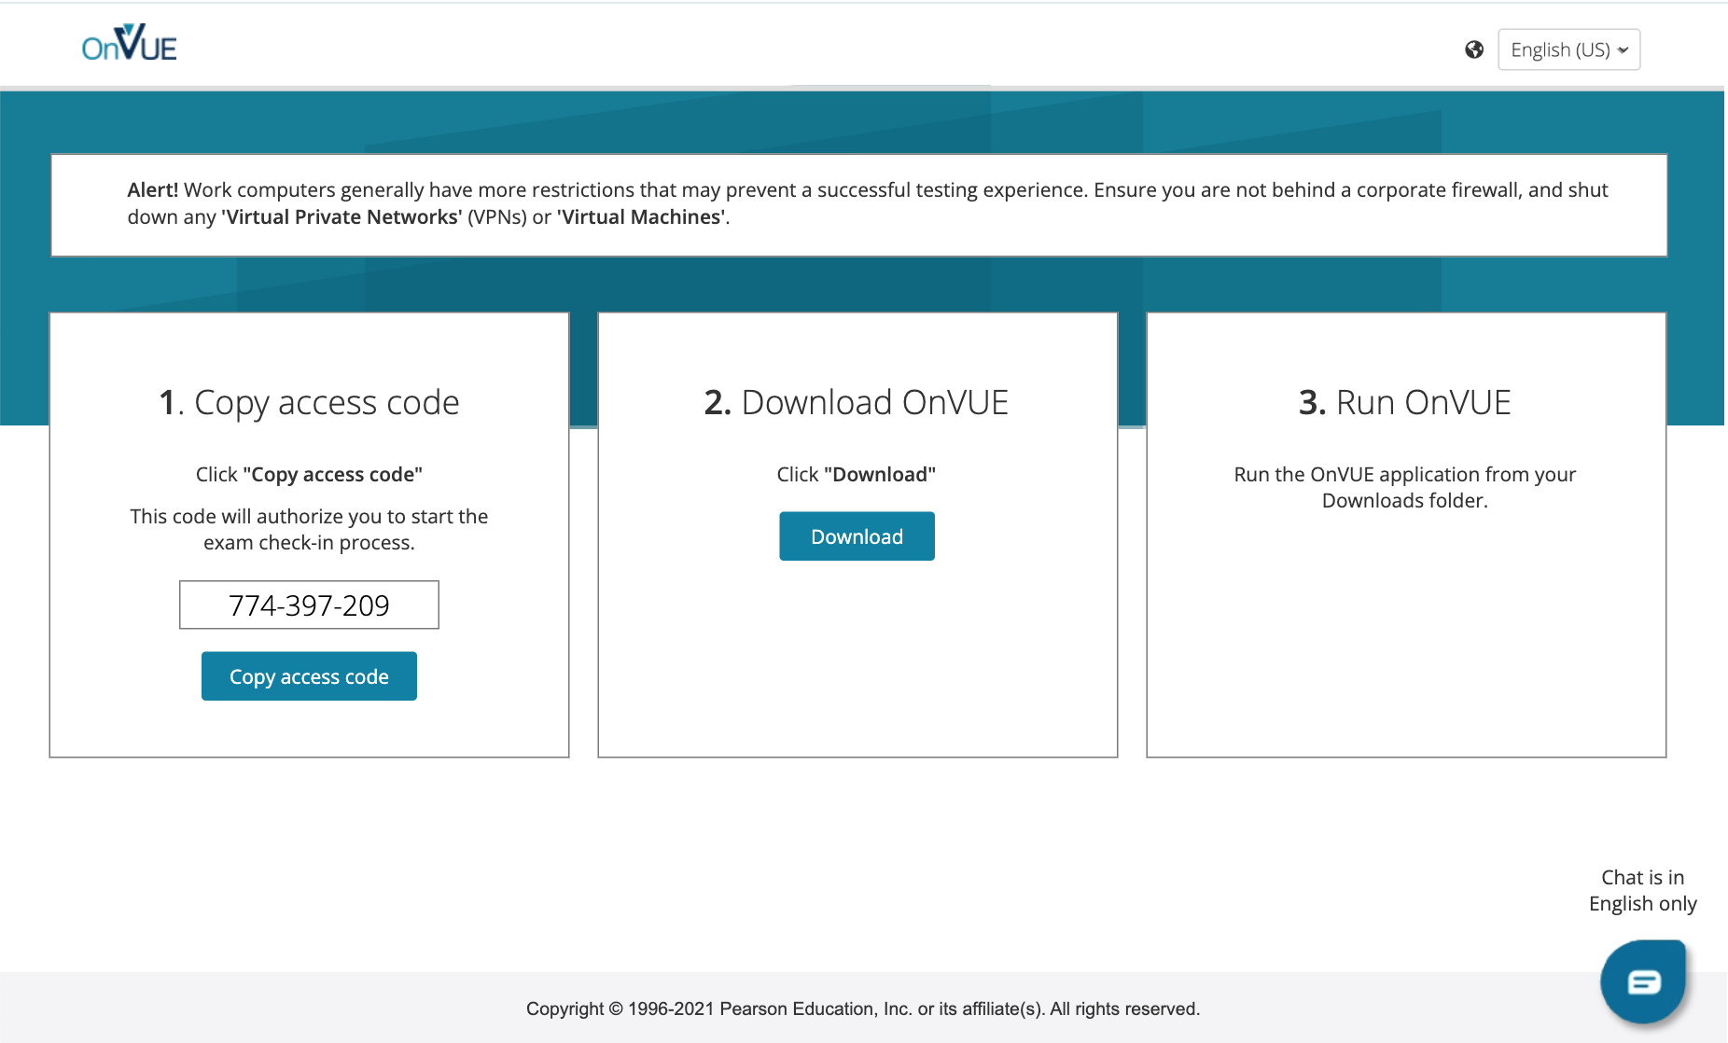Click the 'Click "Copy access code"' instruction

pos(309,474)
